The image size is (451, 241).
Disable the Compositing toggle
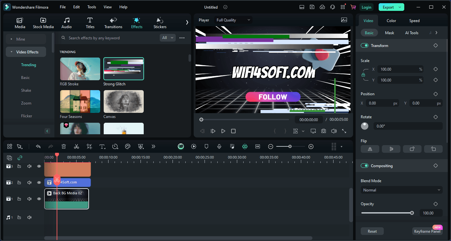(x=365, y=166)
